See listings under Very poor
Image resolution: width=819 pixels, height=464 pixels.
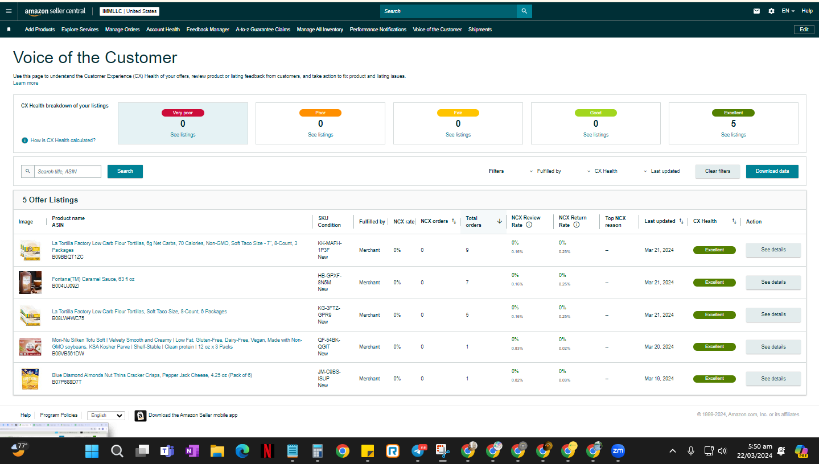point(183,135)
